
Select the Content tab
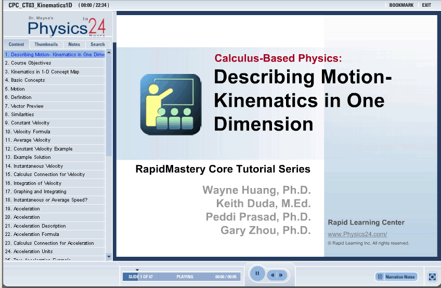(x=16, y=44)
